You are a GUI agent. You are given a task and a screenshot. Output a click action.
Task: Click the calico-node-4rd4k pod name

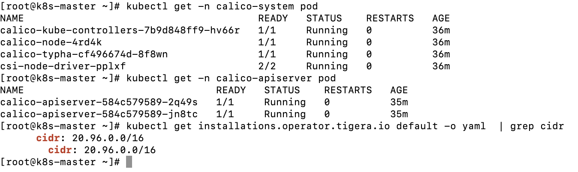51,42
